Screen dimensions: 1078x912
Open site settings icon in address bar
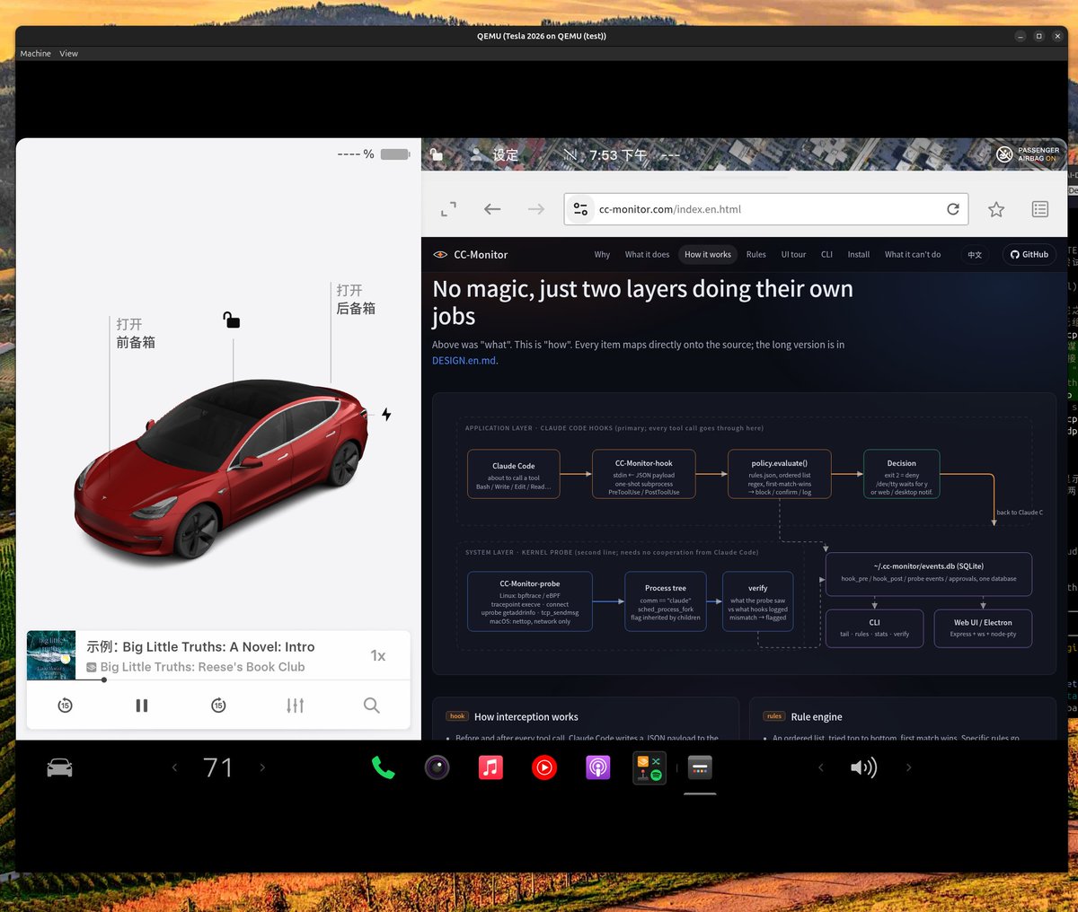coord(580,209)
